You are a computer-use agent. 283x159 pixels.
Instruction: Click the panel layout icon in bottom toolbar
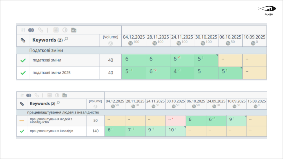coord(50,95)
